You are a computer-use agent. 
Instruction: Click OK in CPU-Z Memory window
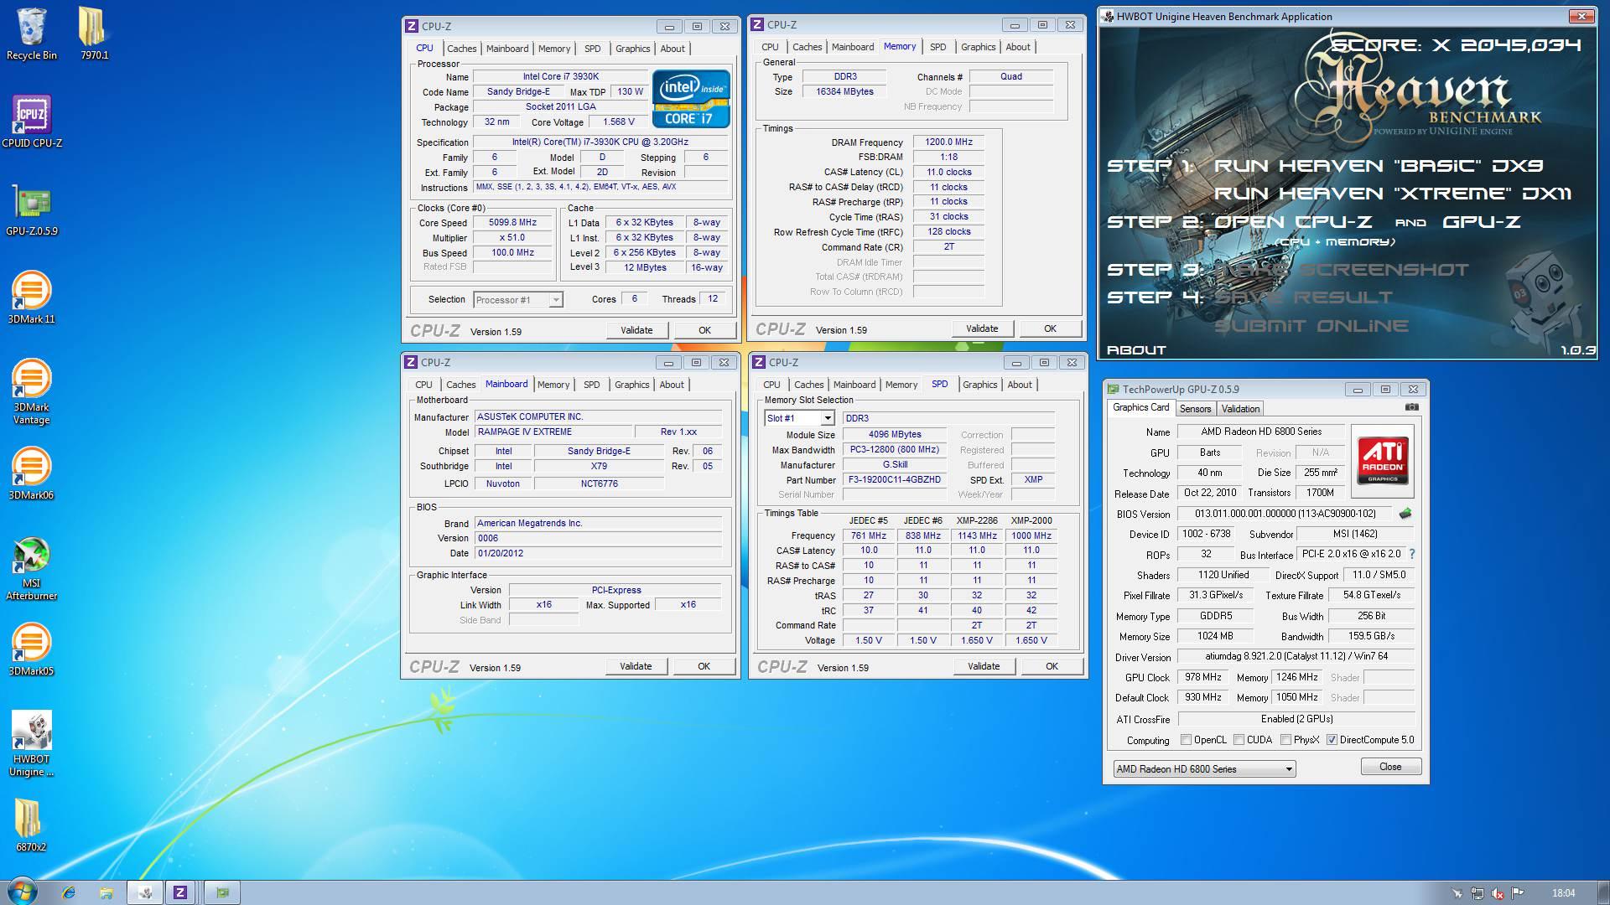pyautogui.click(x=1050, y=328)
